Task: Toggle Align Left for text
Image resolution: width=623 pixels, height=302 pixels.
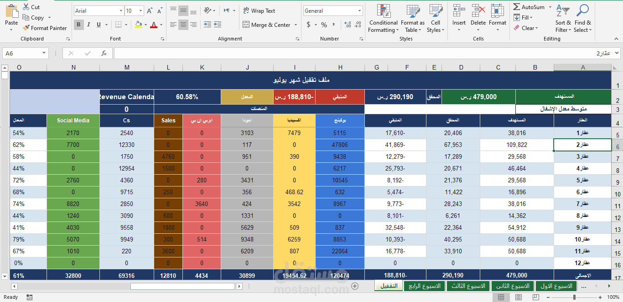Action: 173,25
